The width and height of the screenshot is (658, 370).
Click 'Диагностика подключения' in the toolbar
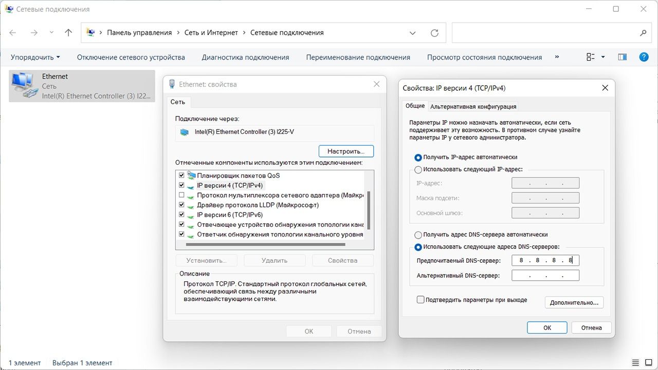[245, 57]
